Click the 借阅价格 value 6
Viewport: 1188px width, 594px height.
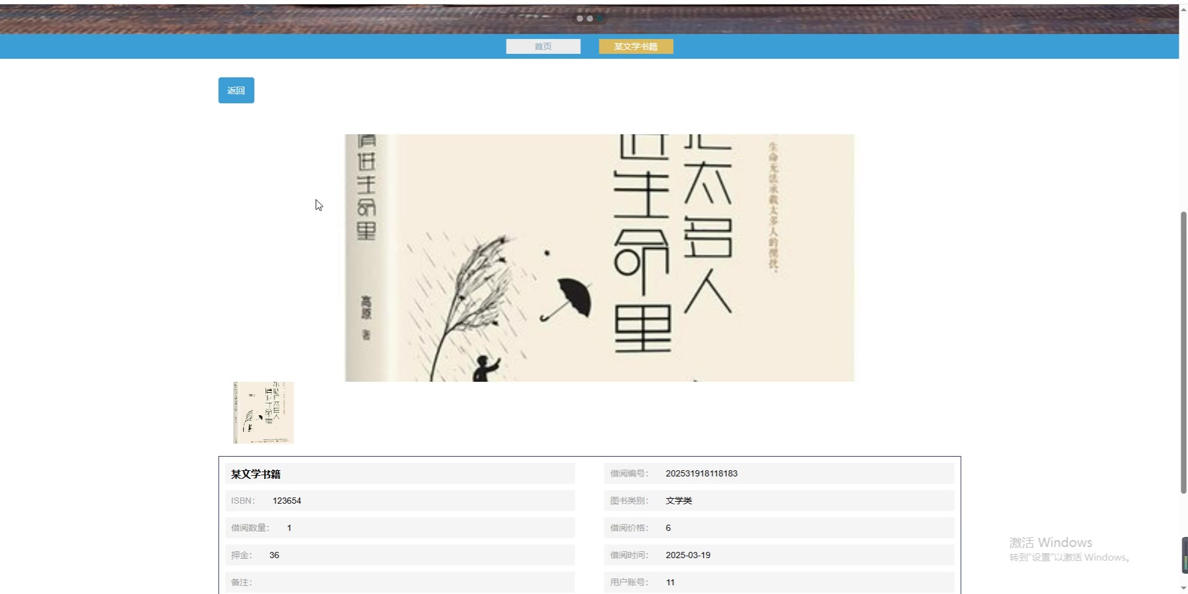[668, 528]
